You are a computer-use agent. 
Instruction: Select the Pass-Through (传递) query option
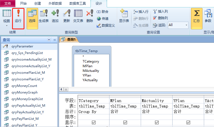(x=103, y=19)
